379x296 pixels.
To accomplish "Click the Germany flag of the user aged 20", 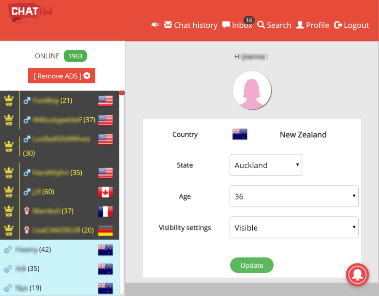I will coord(105,231).
